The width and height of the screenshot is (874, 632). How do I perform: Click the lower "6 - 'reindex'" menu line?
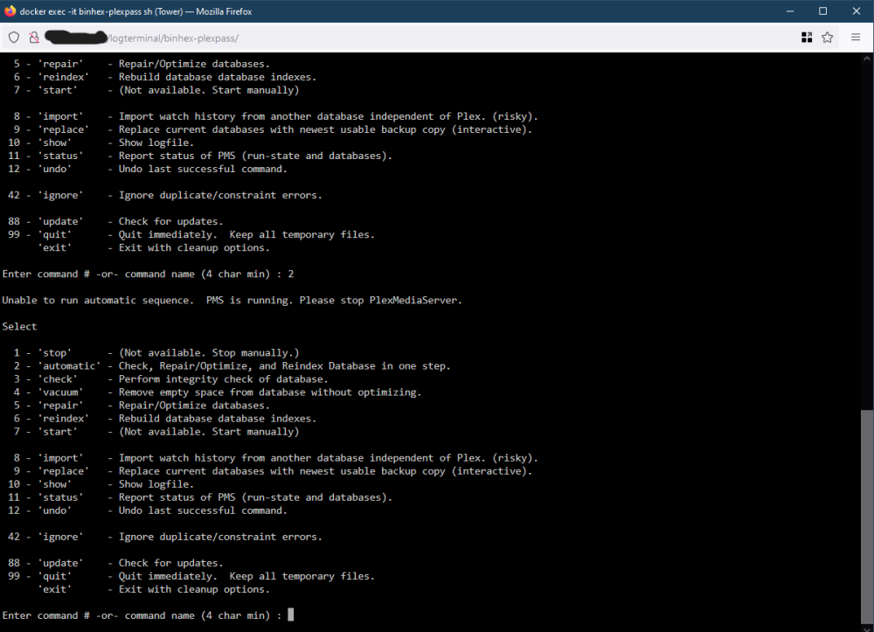click(165, 419)
